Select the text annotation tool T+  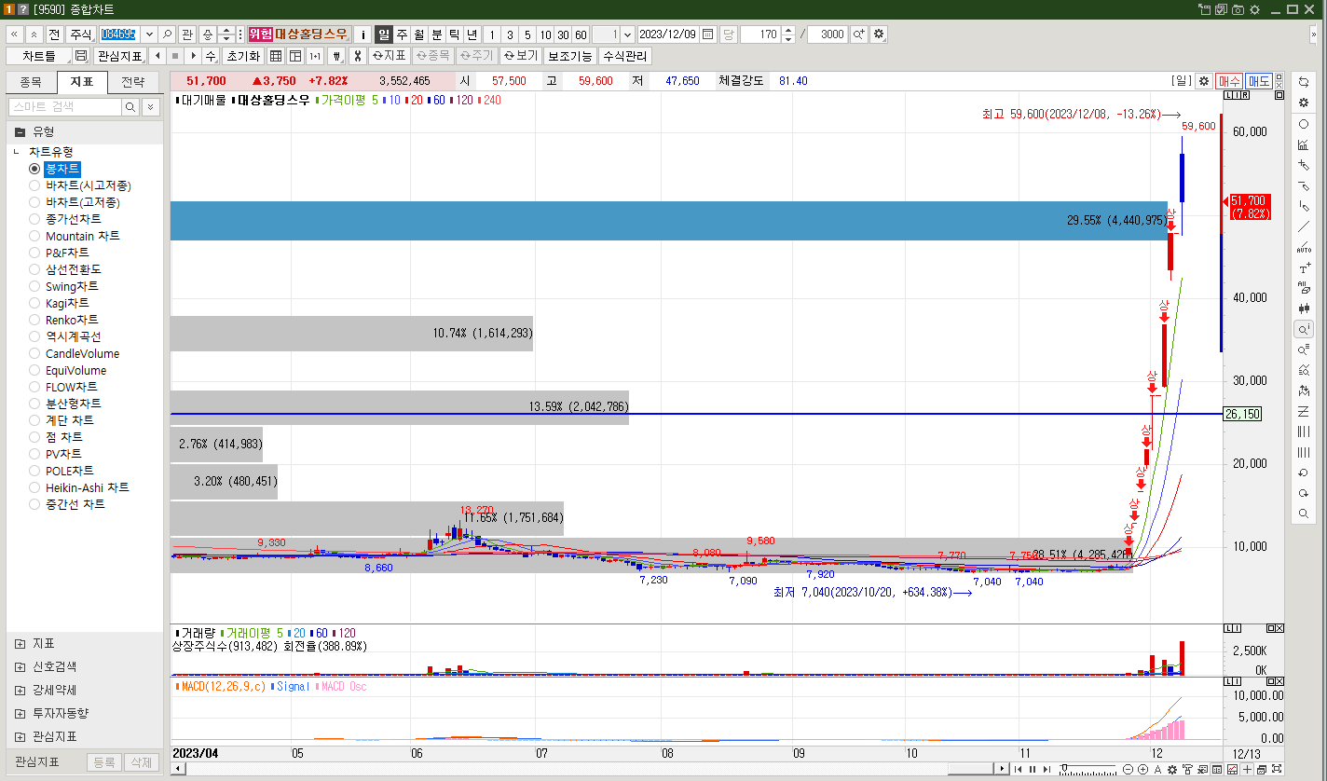(x=1304, y=267)
